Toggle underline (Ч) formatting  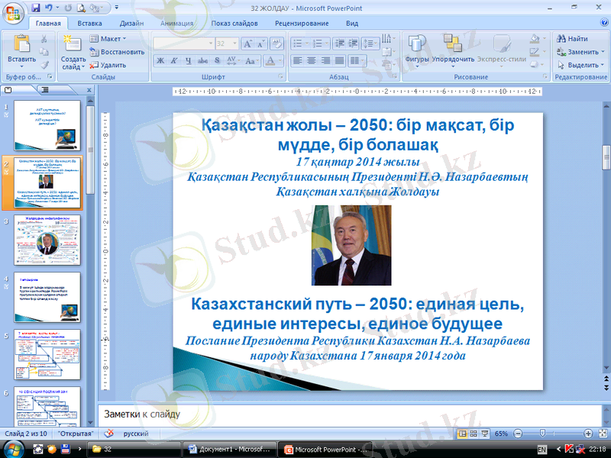189,60
